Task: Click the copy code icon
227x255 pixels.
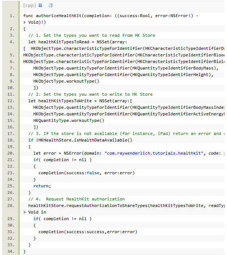Action: (x=51, y=5)
